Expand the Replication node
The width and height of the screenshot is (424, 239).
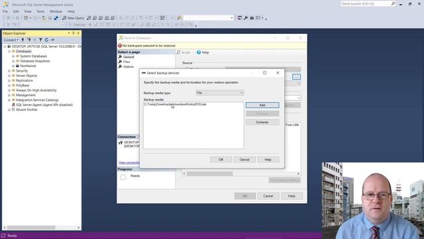click(x=9, y=80)
